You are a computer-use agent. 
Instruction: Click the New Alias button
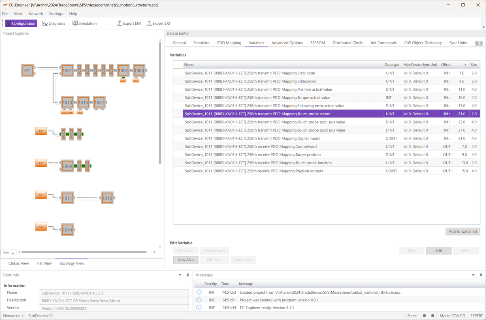[x=185, y=260]
